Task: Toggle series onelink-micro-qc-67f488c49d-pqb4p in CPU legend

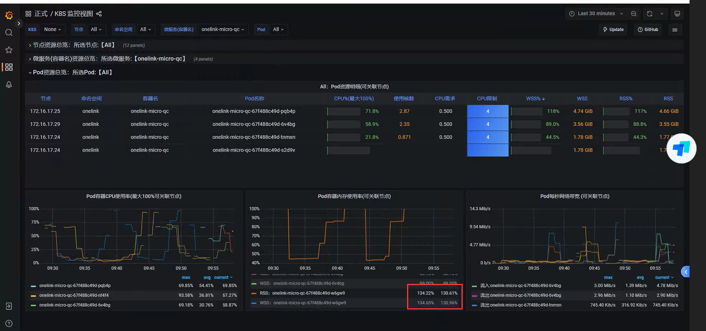Action: coord(75,286)
